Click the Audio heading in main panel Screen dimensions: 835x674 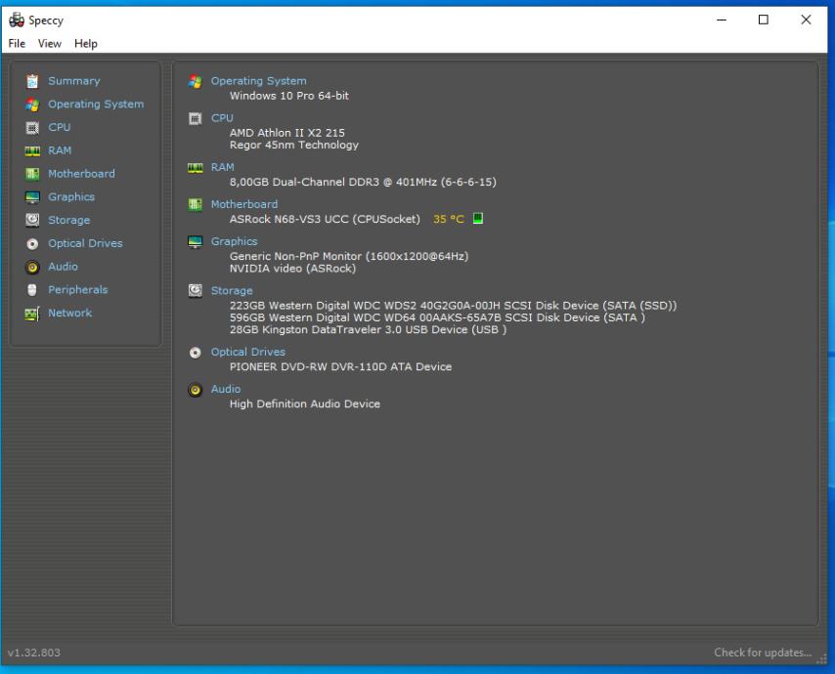click(225, 389)
